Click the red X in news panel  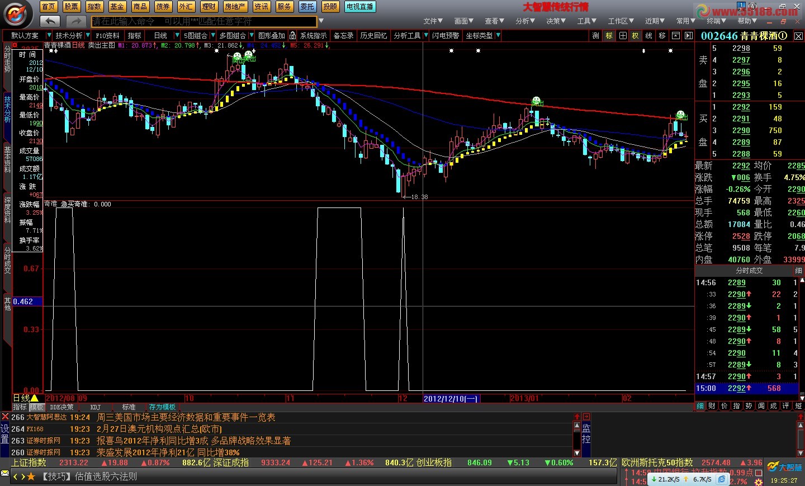[5, 417]
